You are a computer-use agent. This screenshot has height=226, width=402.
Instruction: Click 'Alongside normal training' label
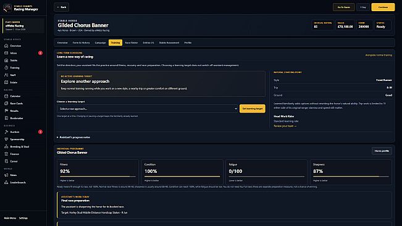(379, 55)
